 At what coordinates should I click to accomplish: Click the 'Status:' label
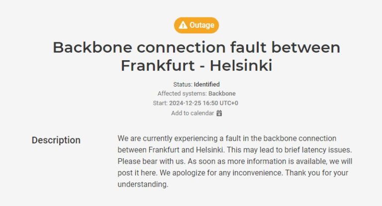(x=183, y=85)
